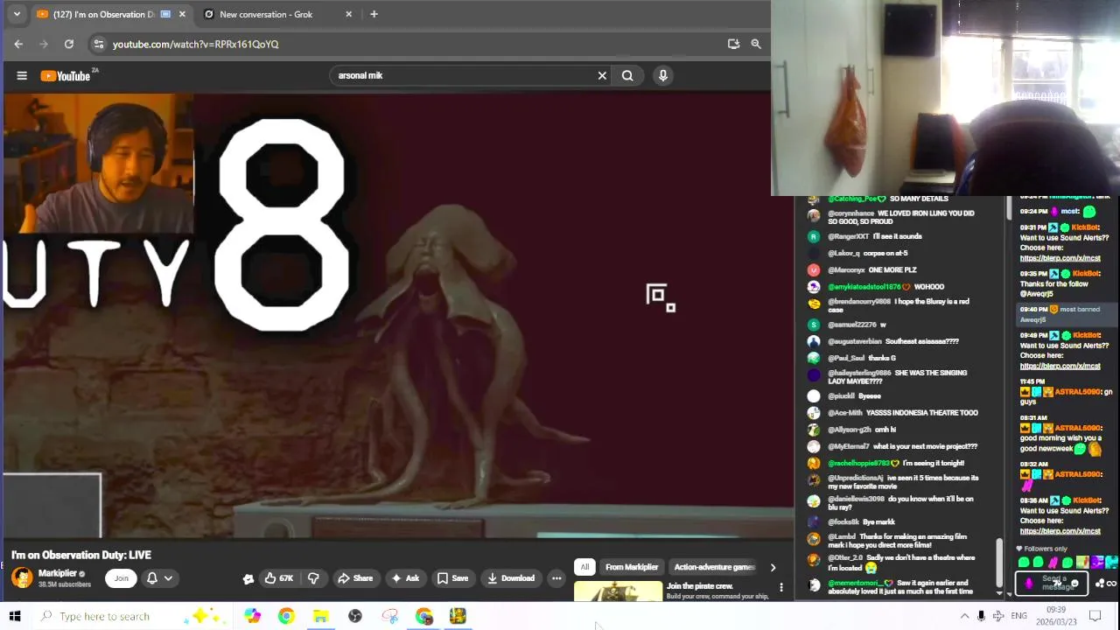Open chat settings icon beside message box

pyautogui.click(x=1099, y=584)
